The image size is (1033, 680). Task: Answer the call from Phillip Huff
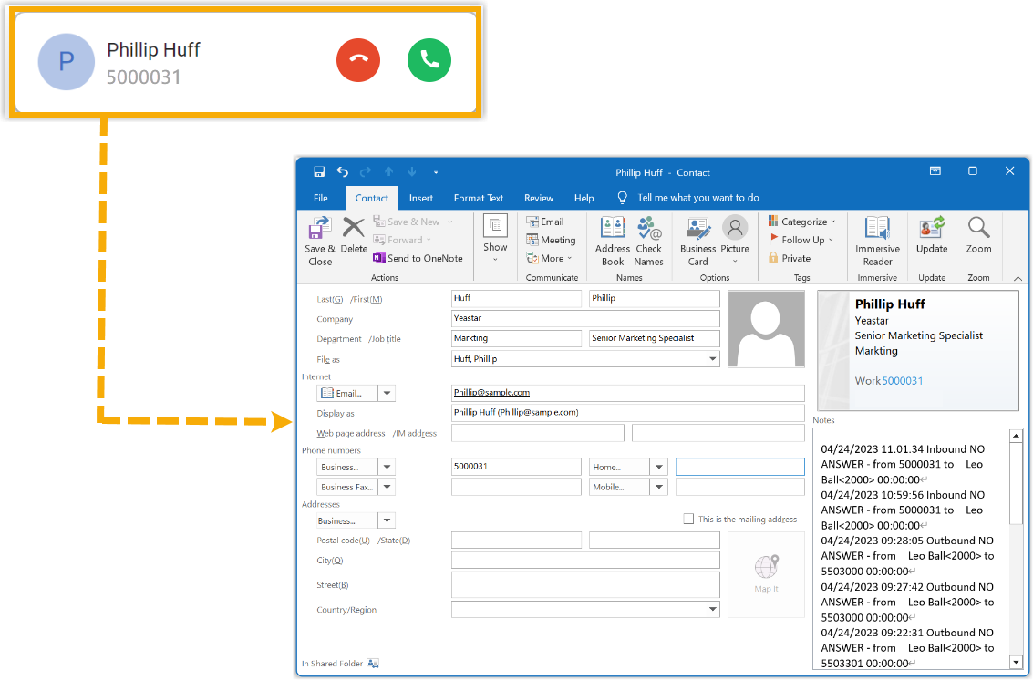tap(429, 60)
